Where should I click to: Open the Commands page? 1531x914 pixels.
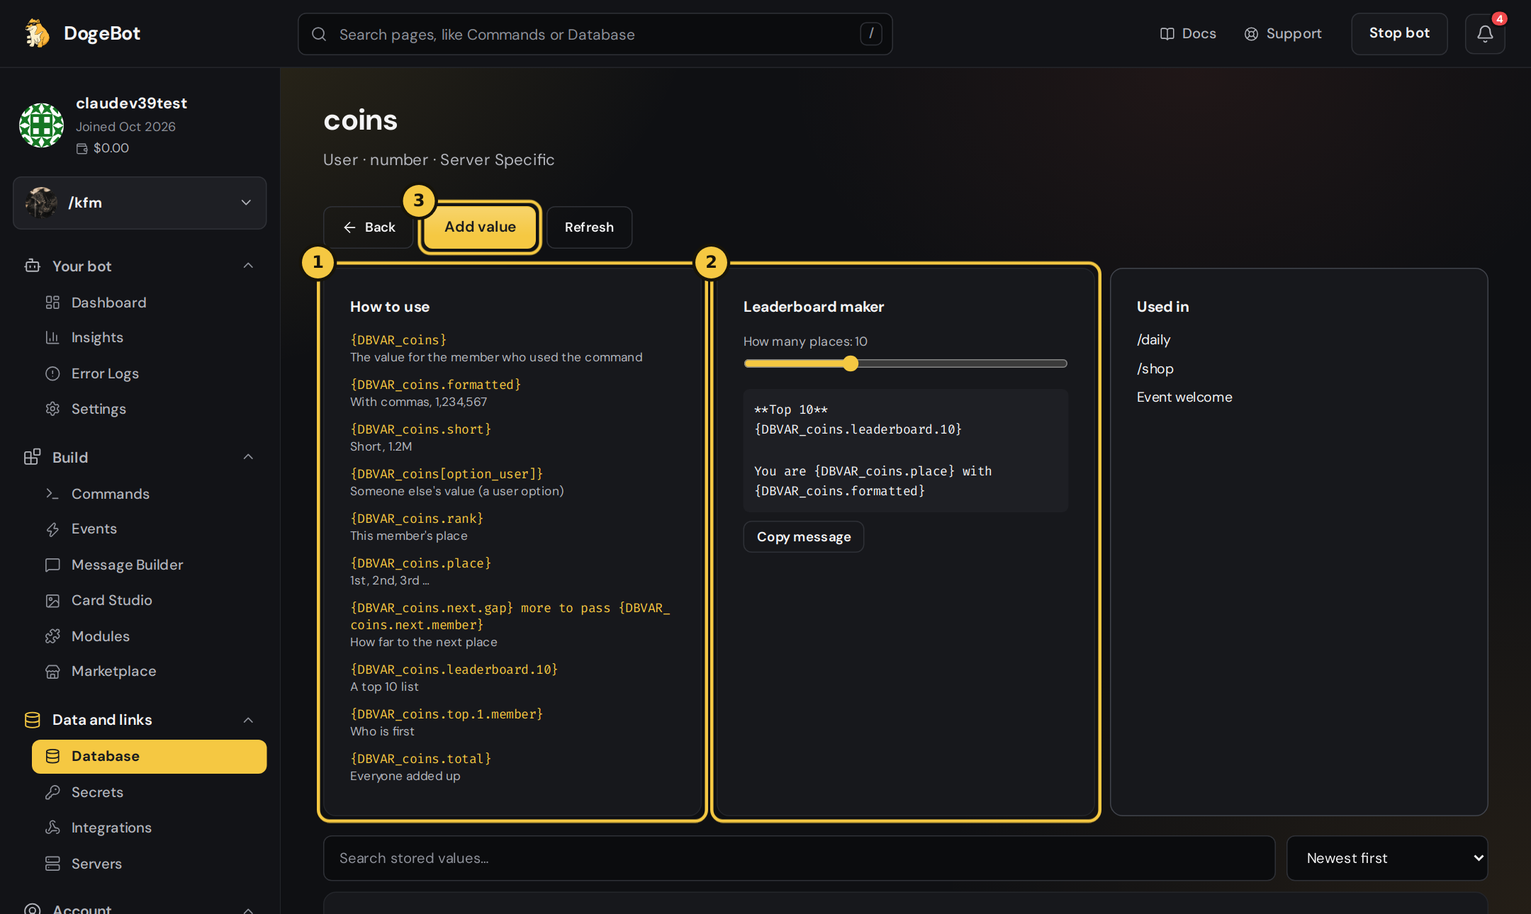[149, 494]
